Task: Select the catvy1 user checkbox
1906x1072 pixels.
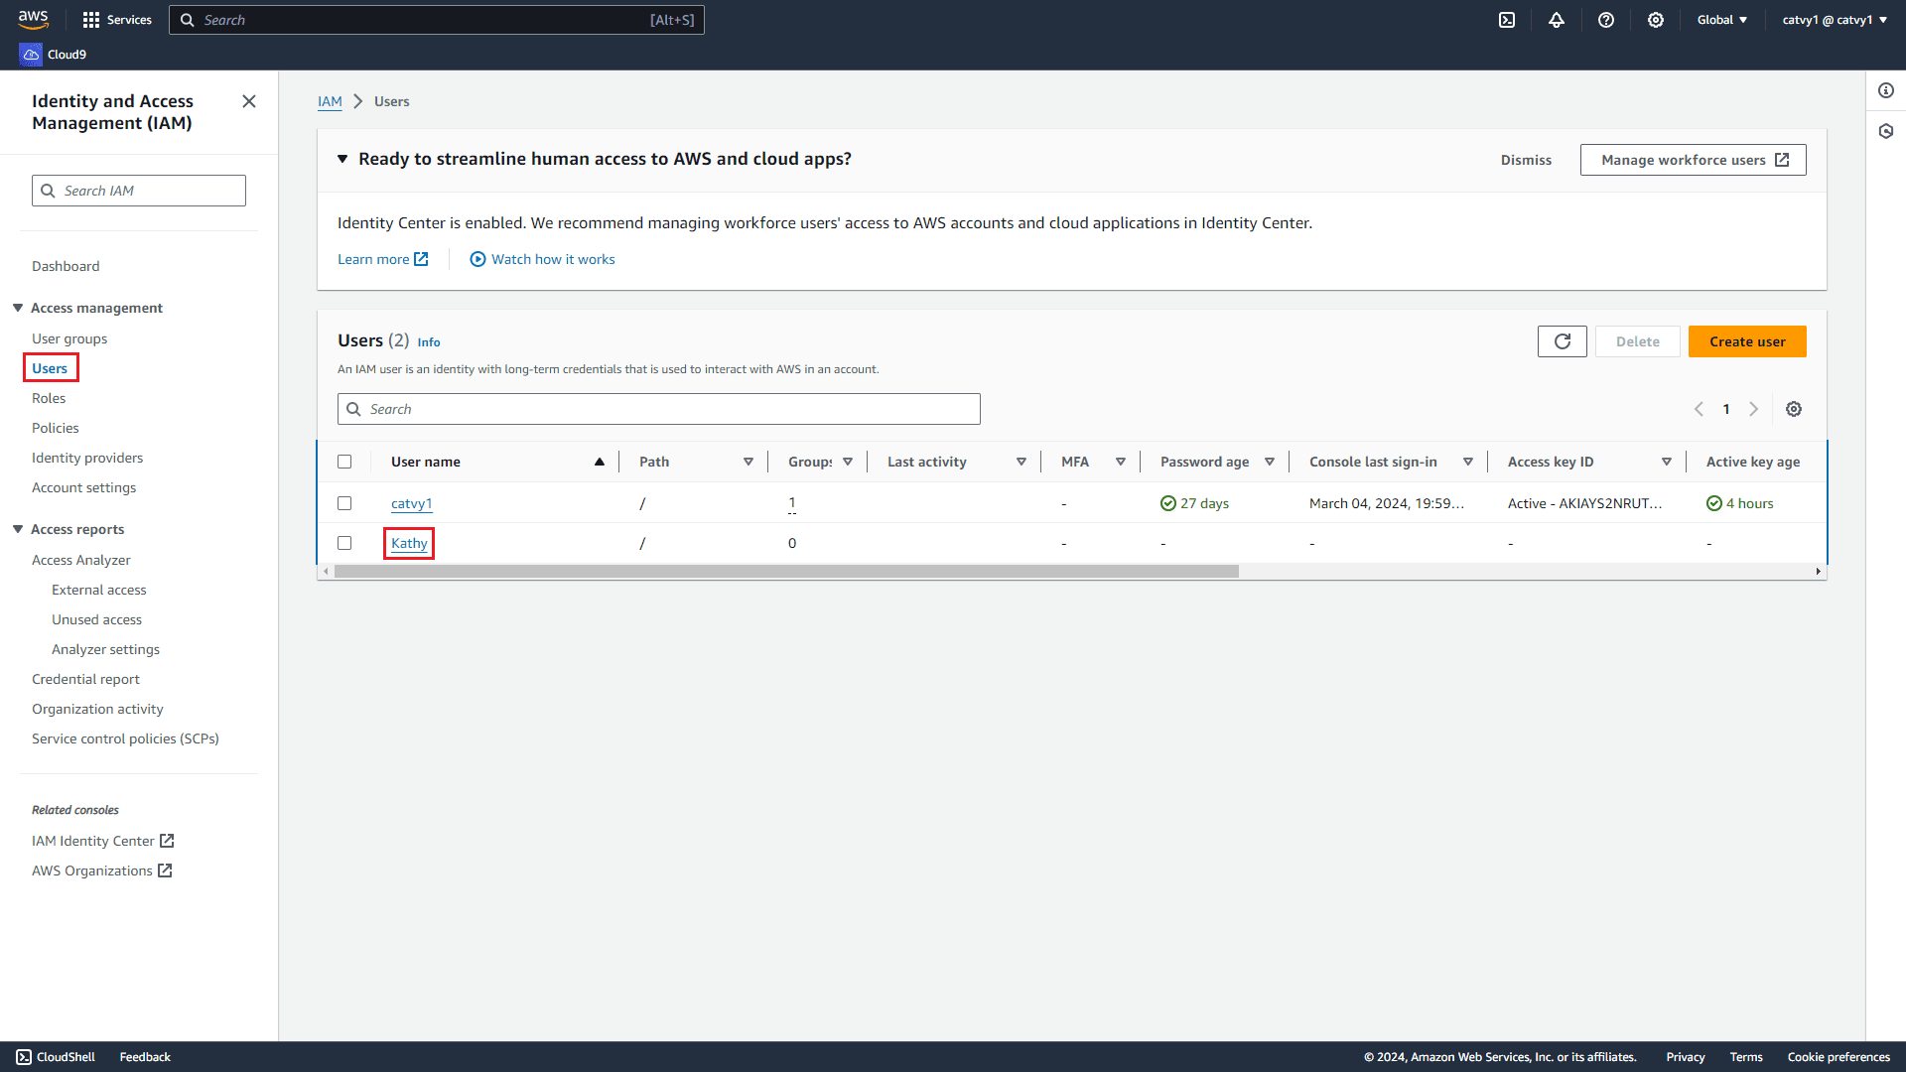Action: [x=344, y=503]
